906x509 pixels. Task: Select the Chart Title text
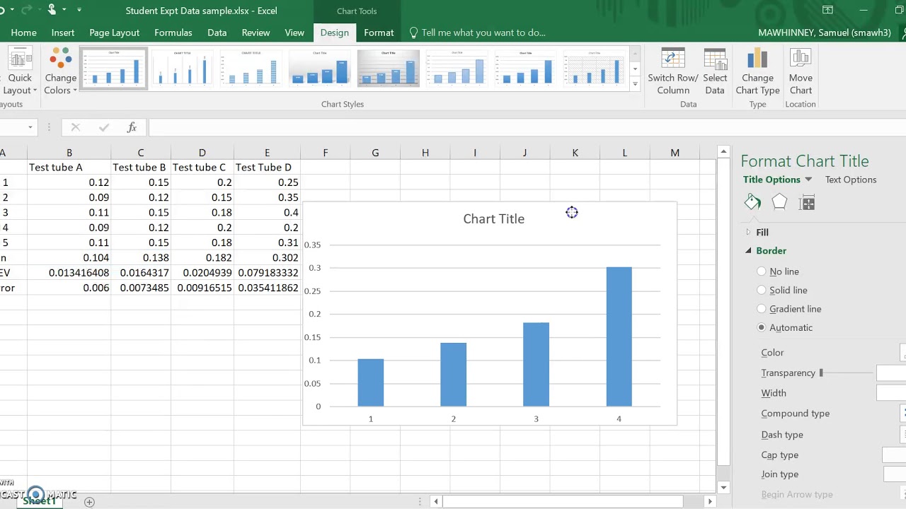coord(493,219)
